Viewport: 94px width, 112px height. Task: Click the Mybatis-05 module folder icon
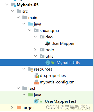pos(13,5)
